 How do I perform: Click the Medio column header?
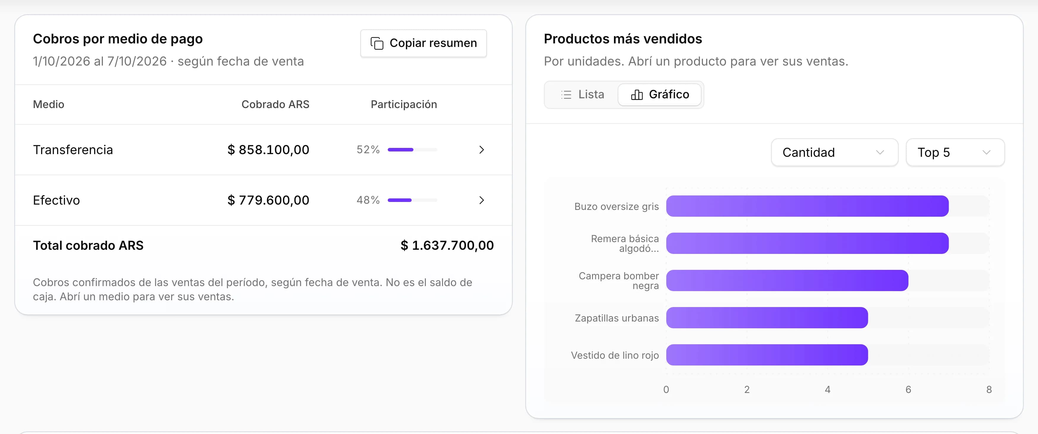pyautogui.click(x=49, y=105)
